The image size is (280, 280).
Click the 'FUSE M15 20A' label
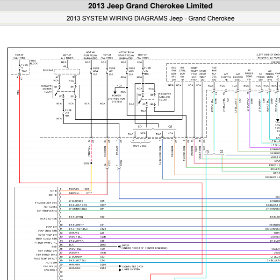132,71
